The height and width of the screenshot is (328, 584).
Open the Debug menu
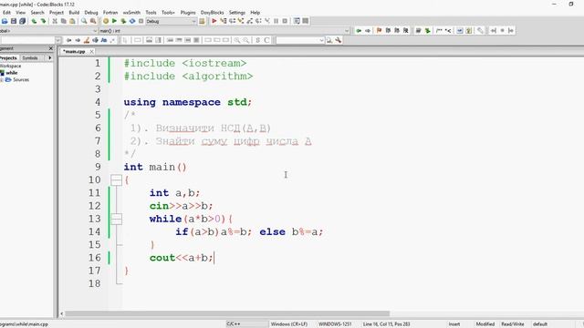click(91, 12)
